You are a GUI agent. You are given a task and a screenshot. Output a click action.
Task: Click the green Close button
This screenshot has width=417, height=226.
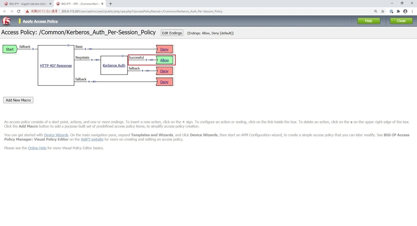[x=401, y=21]
